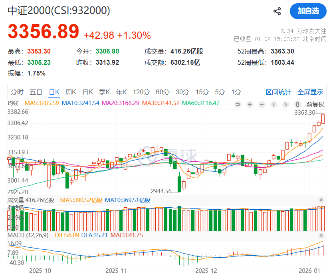Viewport: 333px width, 278px height.
Task: Open 区间统计 range statistics
Action: (x=278, y=92)
